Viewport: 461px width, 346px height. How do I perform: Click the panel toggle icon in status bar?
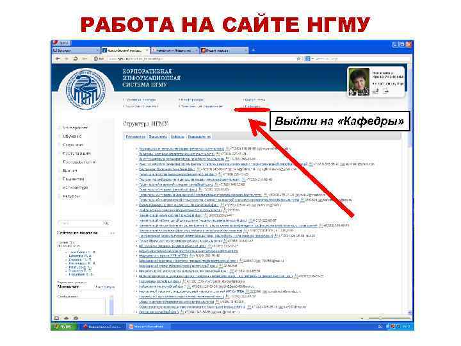pos(56,318)
